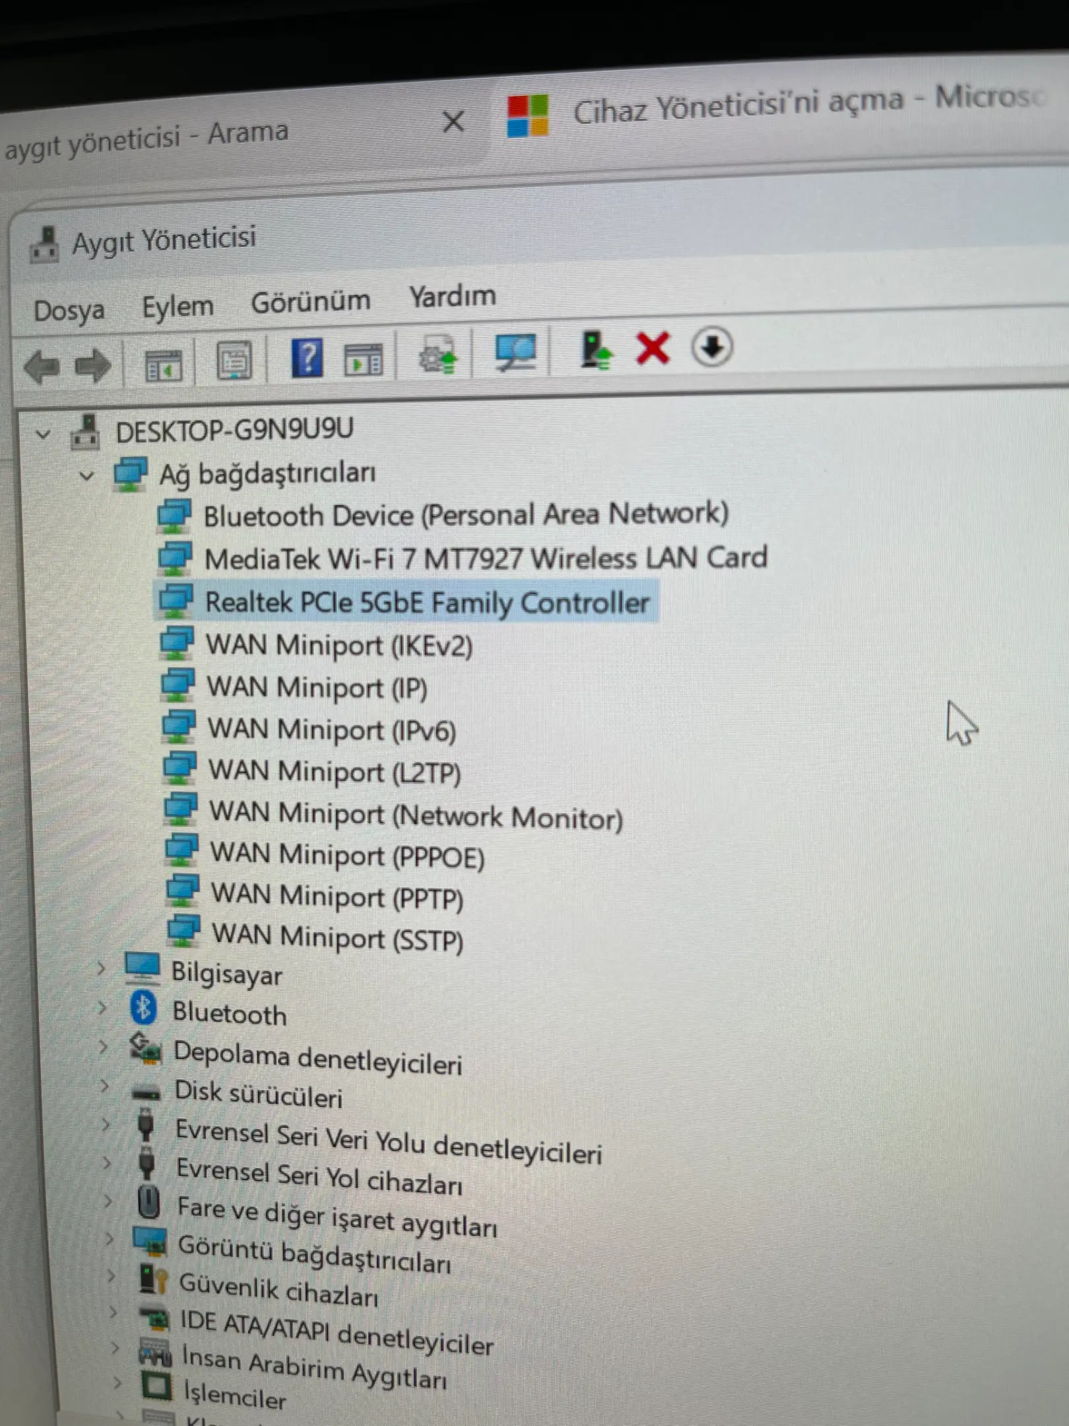Click the DESKTOP-G9N9U9U computer name
Image resolution: width=1069 pixels, height=1426 pixels.
(234, 430)
